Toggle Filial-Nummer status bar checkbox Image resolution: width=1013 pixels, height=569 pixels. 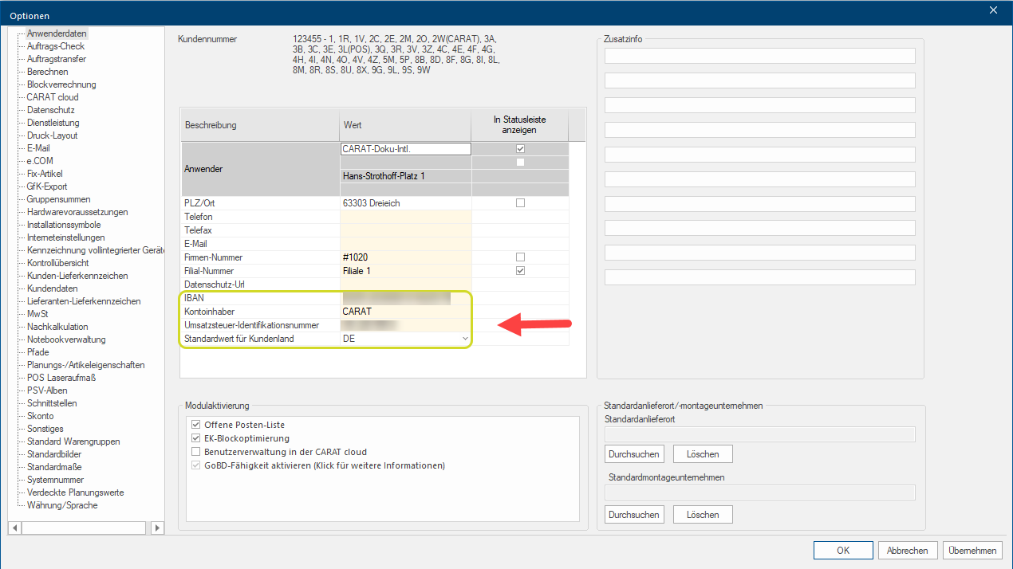tap(520, 271)
